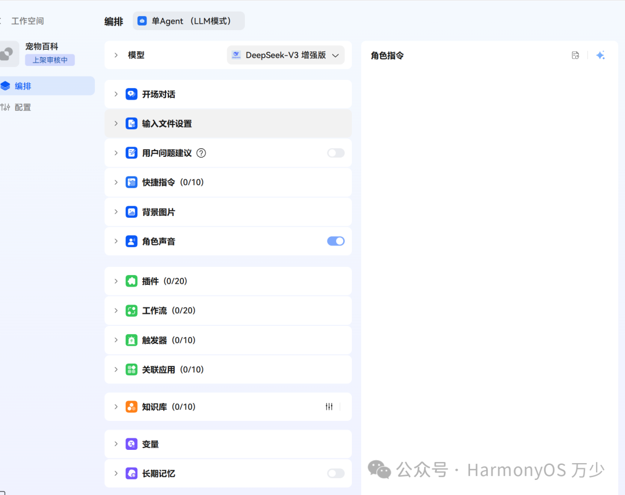625x495 pixels.
Task: Click the 编排 layers icon in sidebar
Action: click(5, 86)
